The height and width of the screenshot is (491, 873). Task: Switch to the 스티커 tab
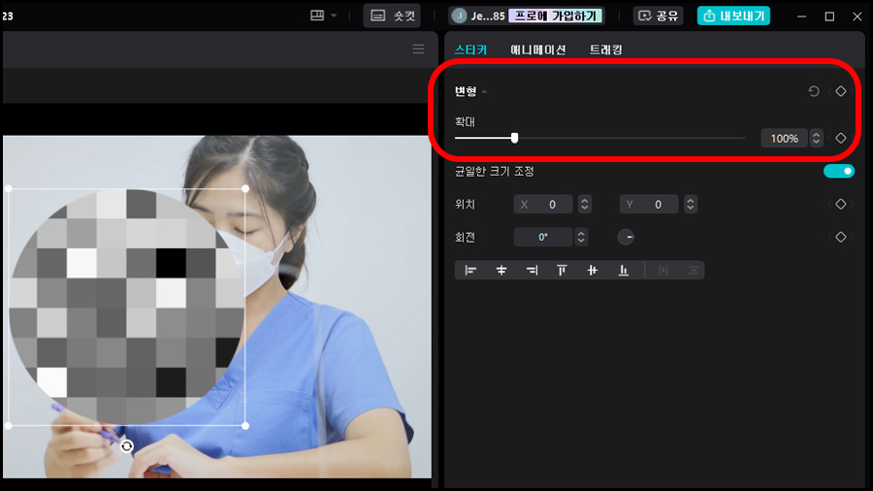coord(470,49)
